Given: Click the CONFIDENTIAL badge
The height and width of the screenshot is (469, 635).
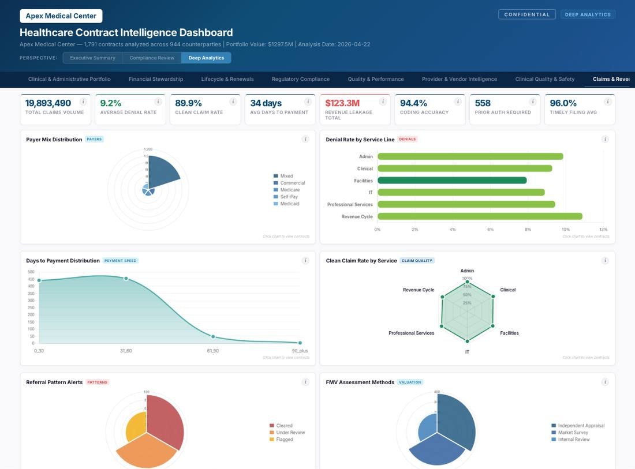Looking at the screenshot, I should tap(527, 14).
